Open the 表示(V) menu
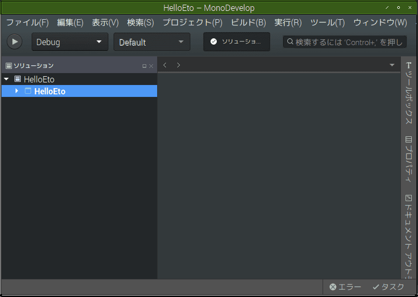The height and width of the screenshot is (297, 418). point(105,22)
